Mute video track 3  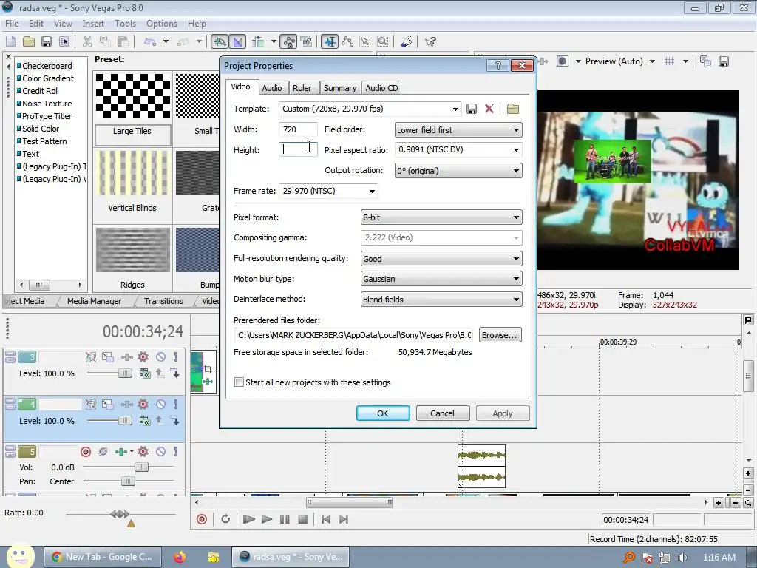click(x=160, y=357)
